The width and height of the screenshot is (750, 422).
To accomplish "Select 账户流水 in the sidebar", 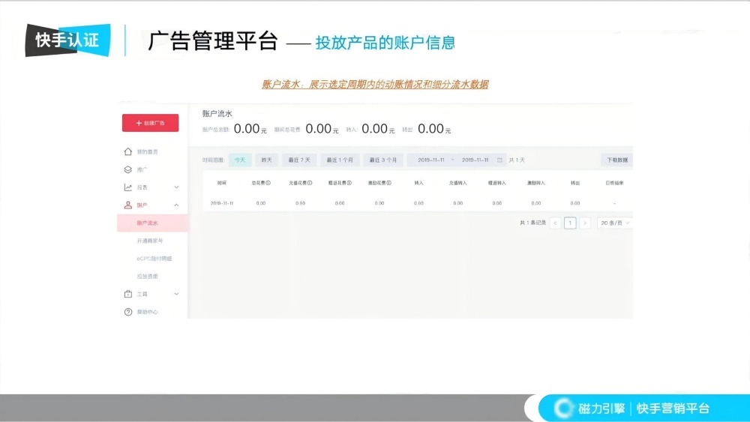I will coord(152,223).
